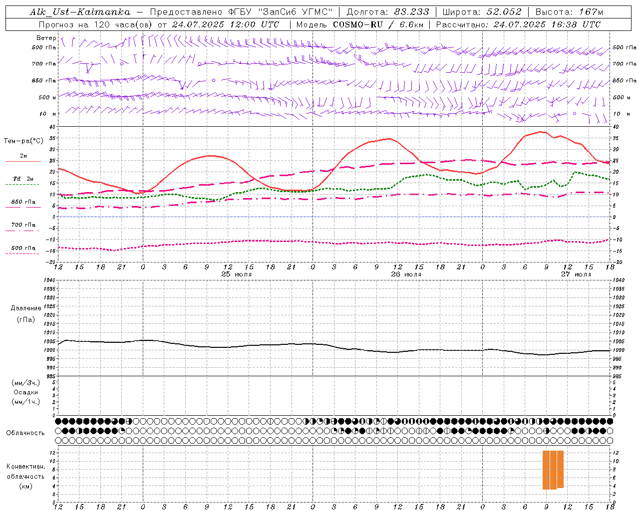Screen dimensions: 639x511
Task: Click the 27 июля date label
Action: point(576,274)
